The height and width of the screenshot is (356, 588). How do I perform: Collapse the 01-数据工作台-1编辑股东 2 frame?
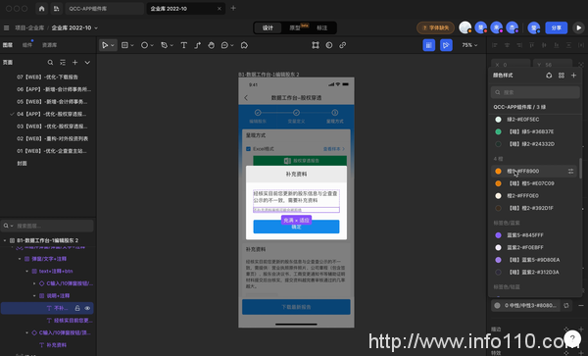click(x=5, y=240)
